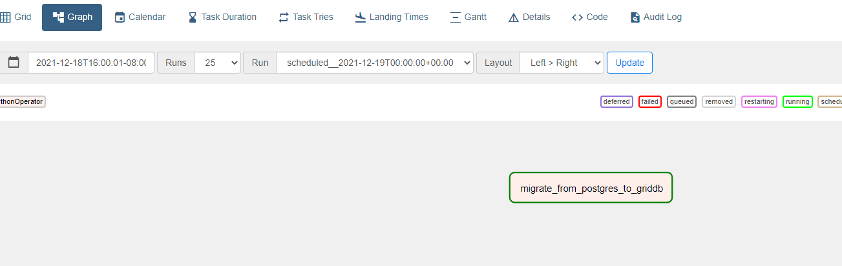Open the Runs count dropdown

tap(217, 63)
